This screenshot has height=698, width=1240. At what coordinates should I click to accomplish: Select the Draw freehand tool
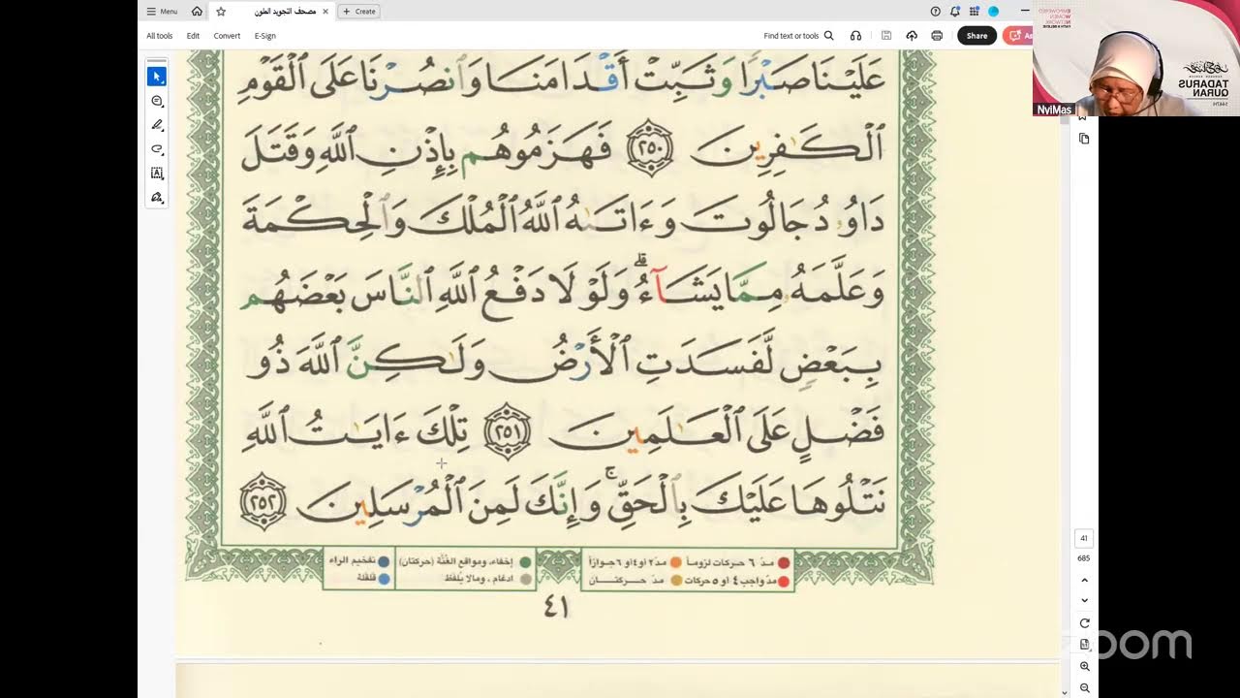[x=157, y=149]
